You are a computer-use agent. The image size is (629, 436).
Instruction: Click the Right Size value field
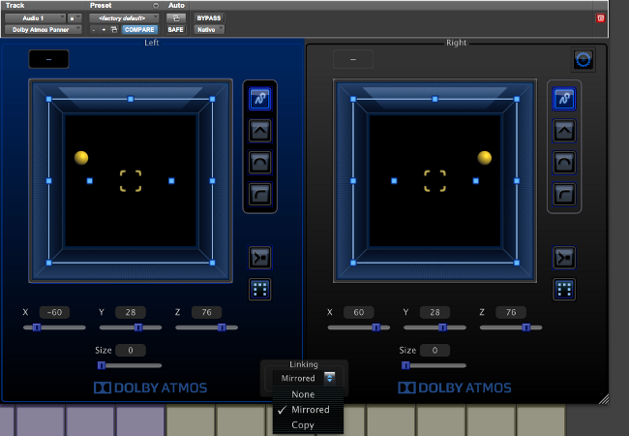tap(434, 350)
